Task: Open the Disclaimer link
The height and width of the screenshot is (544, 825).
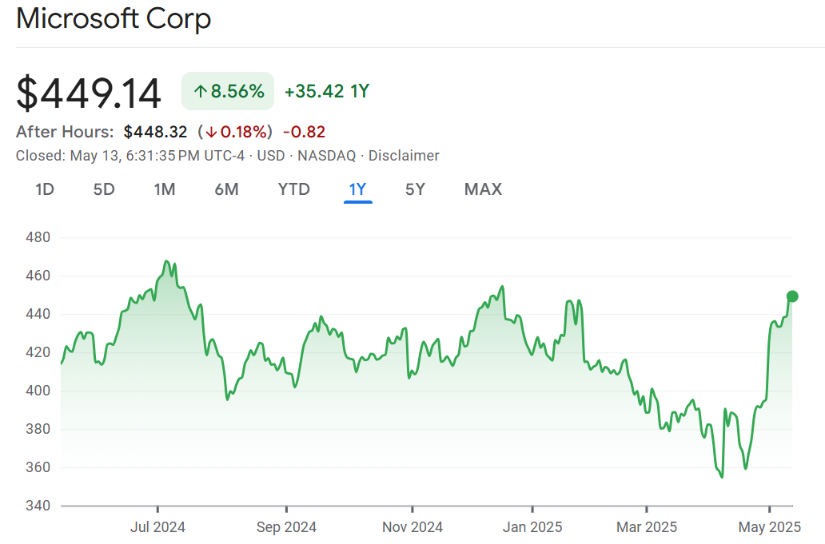Action: click(x=404, y=156)
